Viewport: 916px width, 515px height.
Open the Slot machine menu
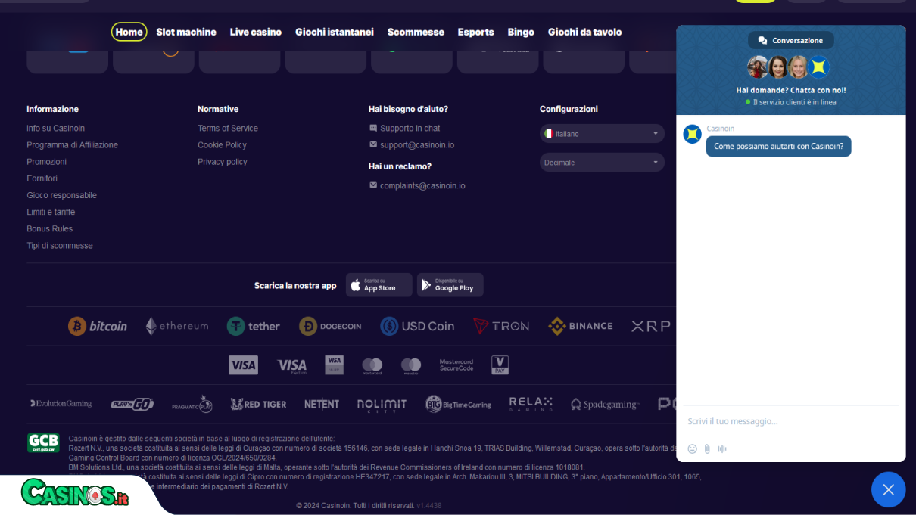click(x=186, y=32)
